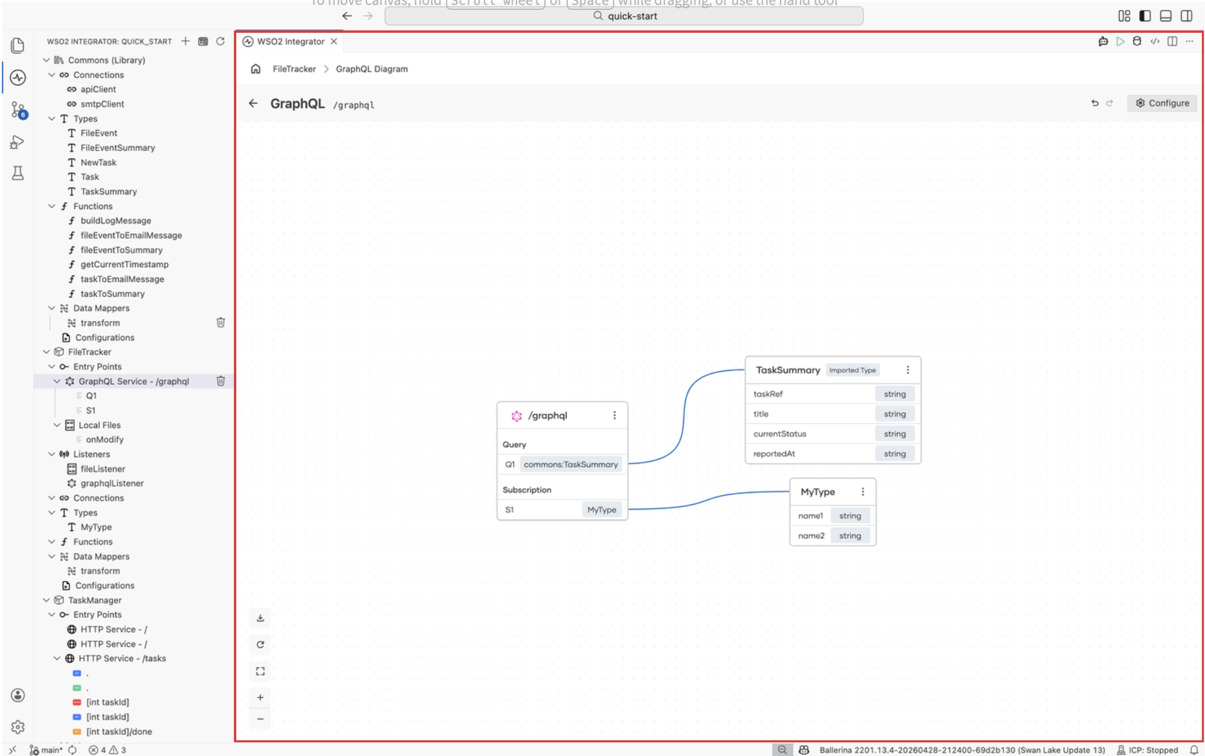
Task: Collapse Commons (Library) tree node
Action: pyautogui.click(x=46, y=60)
